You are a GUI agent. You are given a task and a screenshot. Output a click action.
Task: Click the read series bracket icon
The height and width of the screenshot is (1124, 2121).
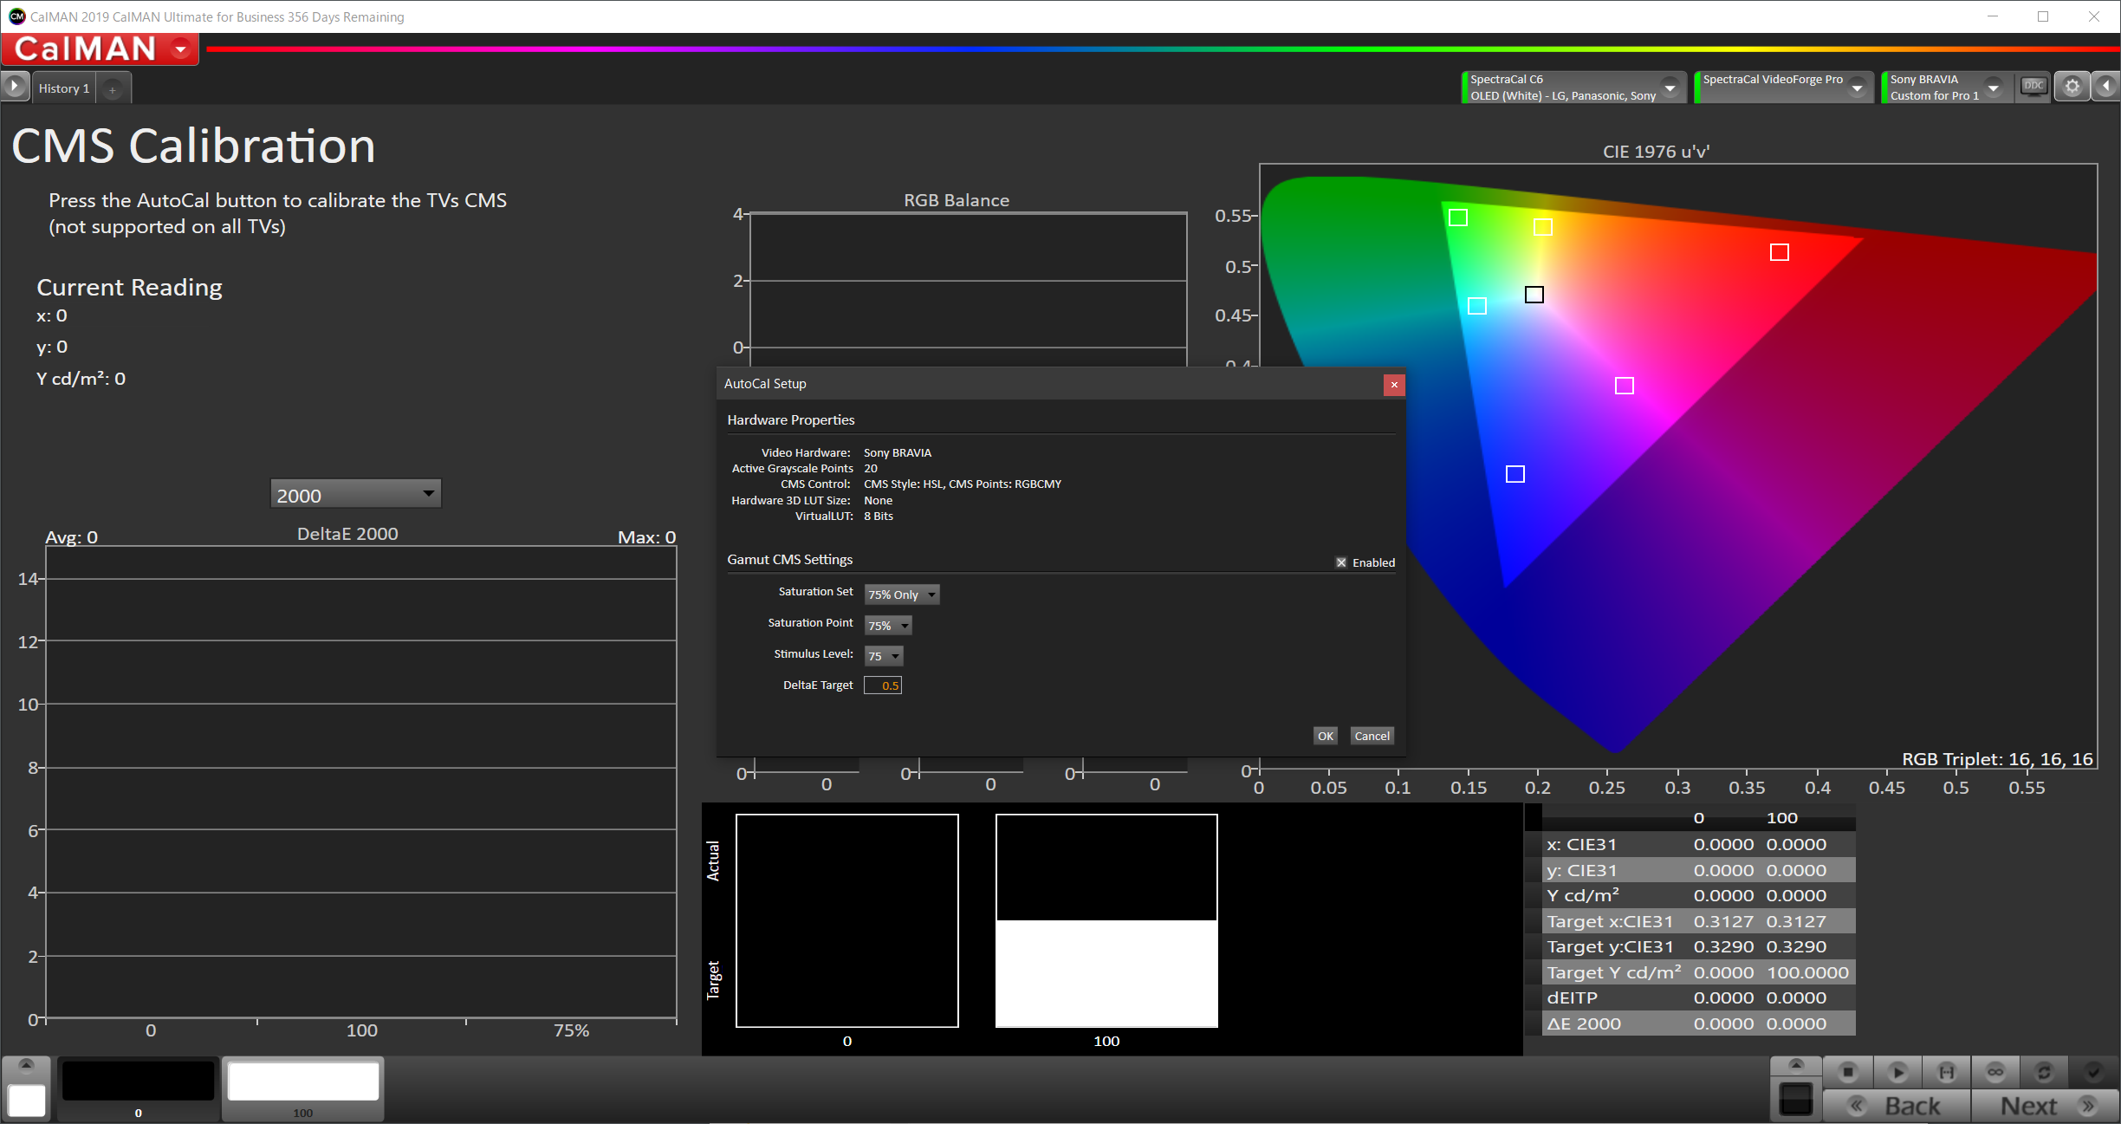[1947, 1072]
